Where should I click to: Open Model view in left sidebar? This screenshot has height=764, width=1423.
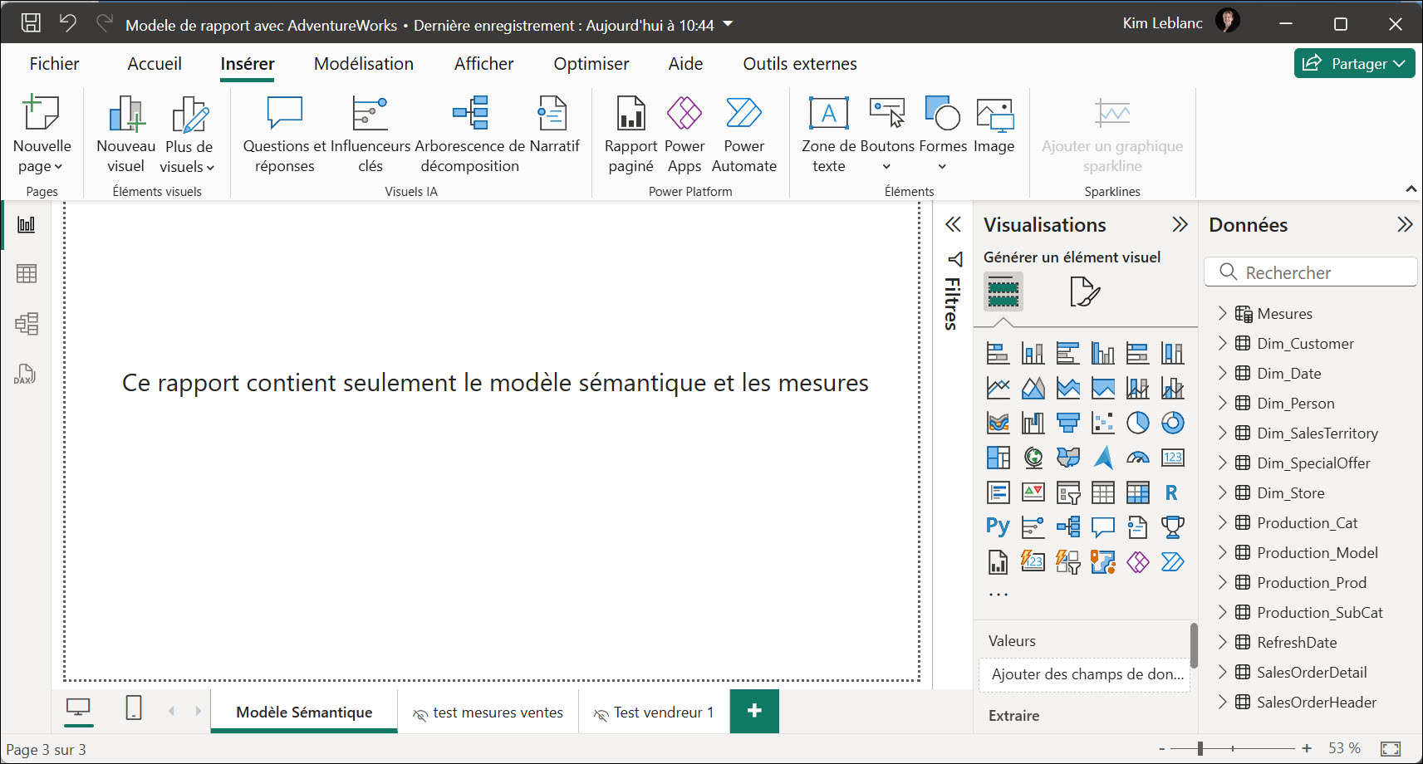[27, 323]
